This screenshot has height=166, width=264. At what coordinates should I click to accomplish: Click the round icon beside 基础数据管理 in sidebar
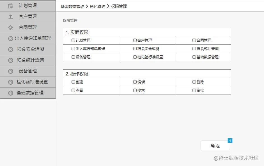(x=11, y=93)
